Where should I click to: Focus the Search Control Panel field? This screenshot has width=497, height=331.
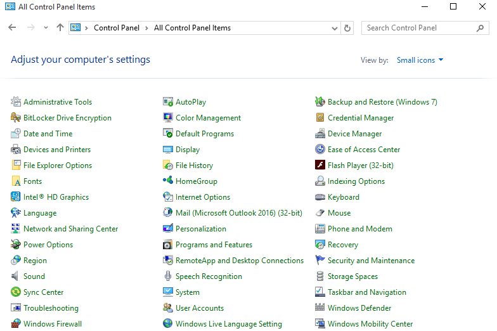[425, 28]
